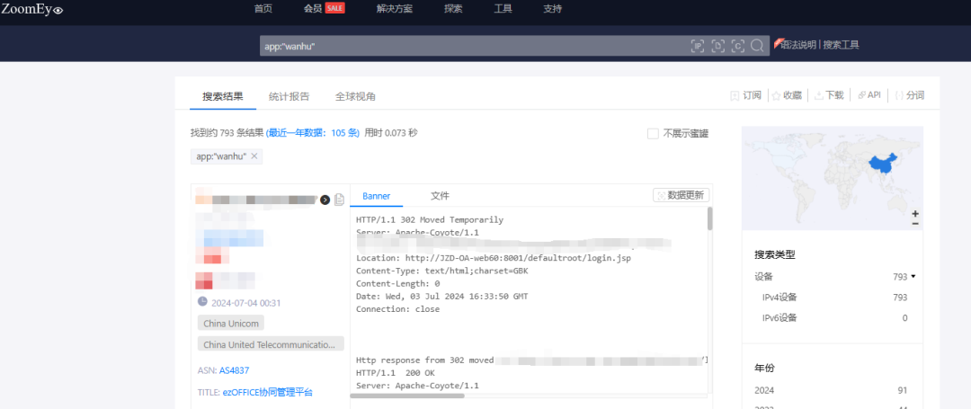Click the ASN link AS4837
Screen dimensions: 971x409
[x=234, y=370]
